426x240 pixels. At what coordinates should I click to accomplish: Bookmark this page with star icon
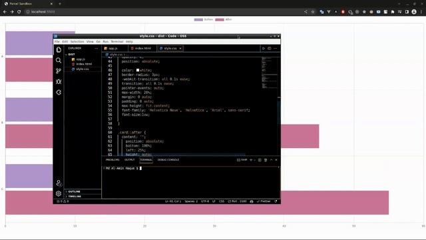313,12
